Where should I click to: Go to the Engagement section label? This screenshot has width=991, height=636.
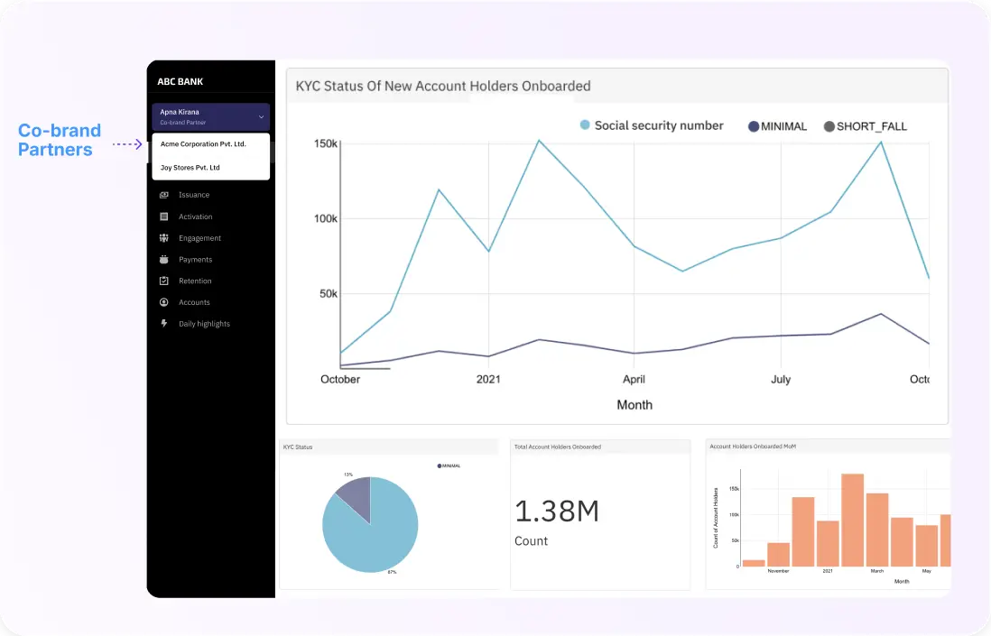tap(199, 238)
